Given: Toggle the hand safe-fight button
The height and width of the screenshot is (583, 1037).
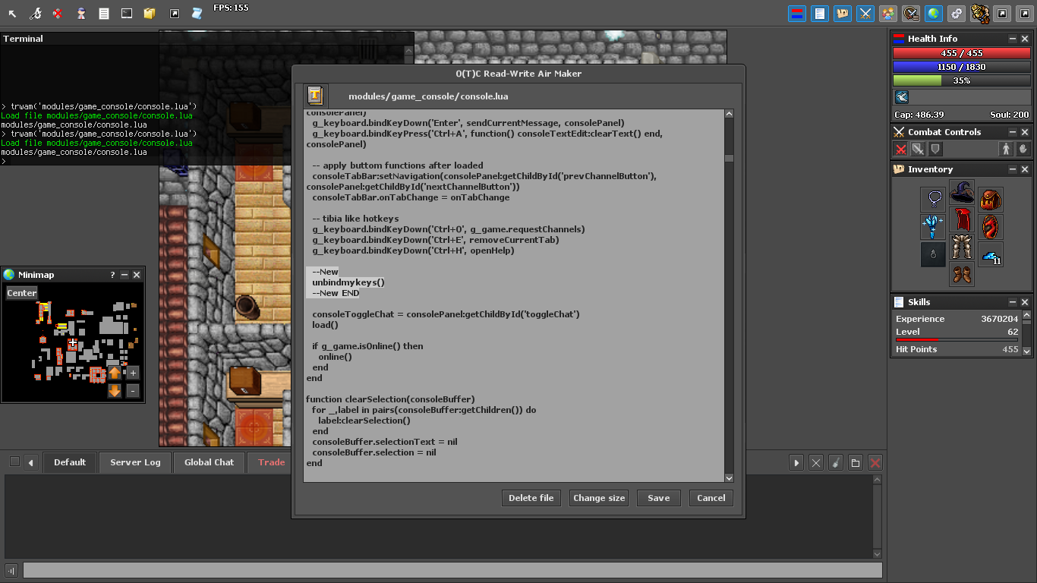Looking at the screenshot, I should (1023, 150).
